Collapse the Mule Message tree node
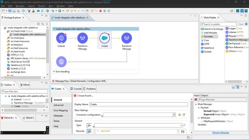 pos(196,104)
